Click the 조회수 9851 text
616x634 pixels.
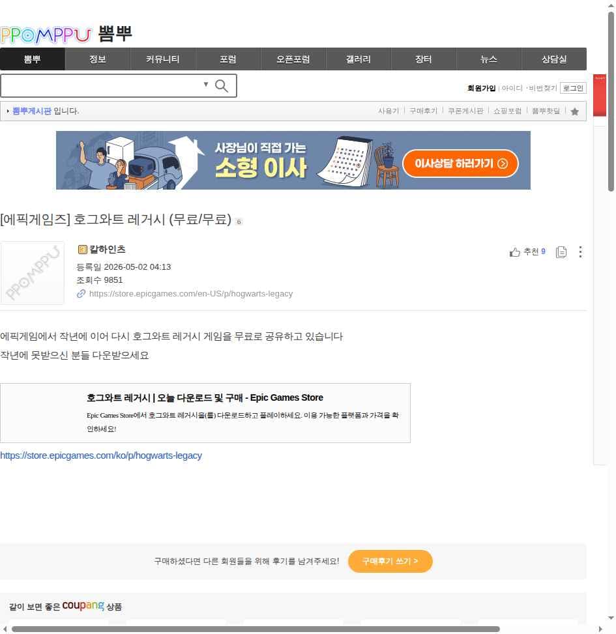pos(100,280)
